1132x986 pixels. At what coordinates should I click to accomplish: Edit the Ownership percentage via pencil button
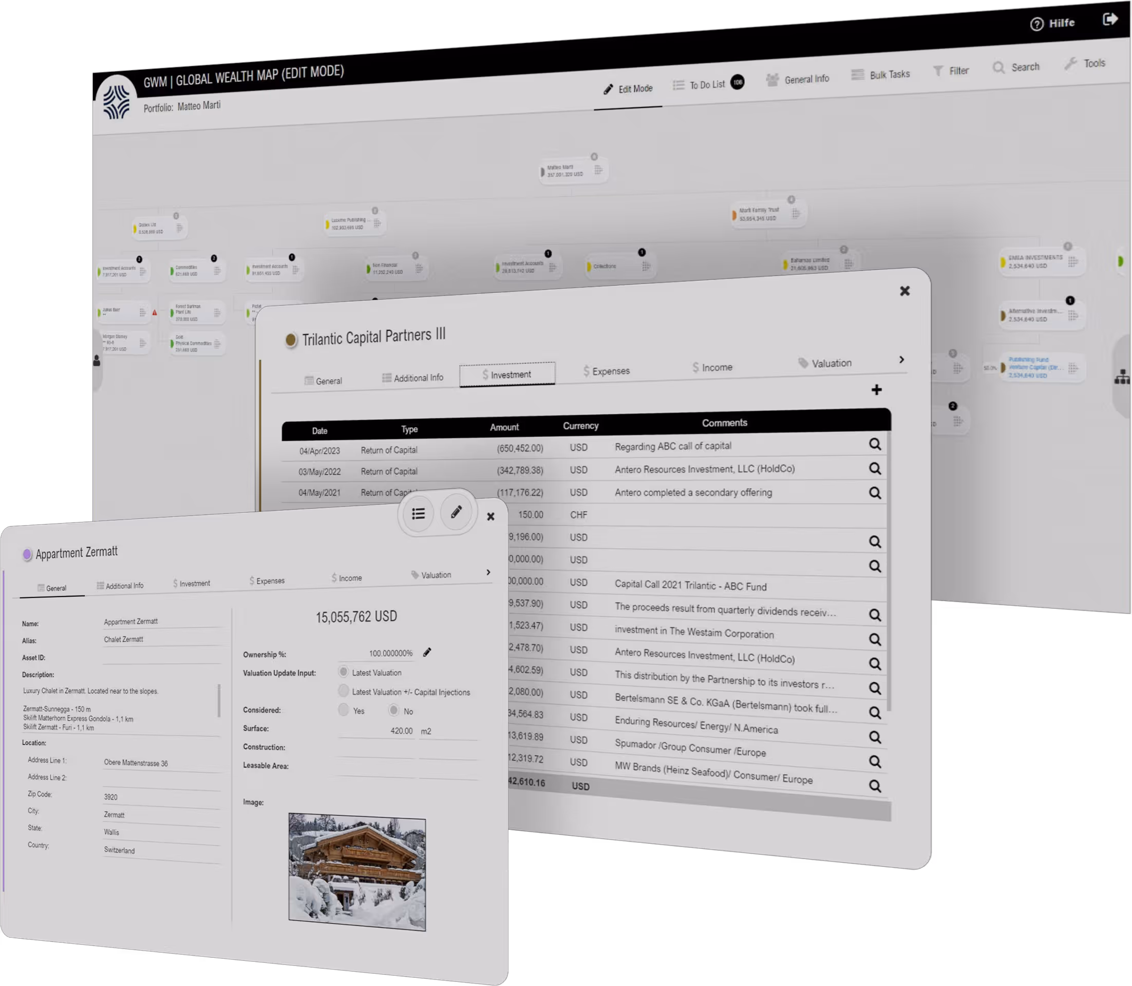[x=427, y=653]
